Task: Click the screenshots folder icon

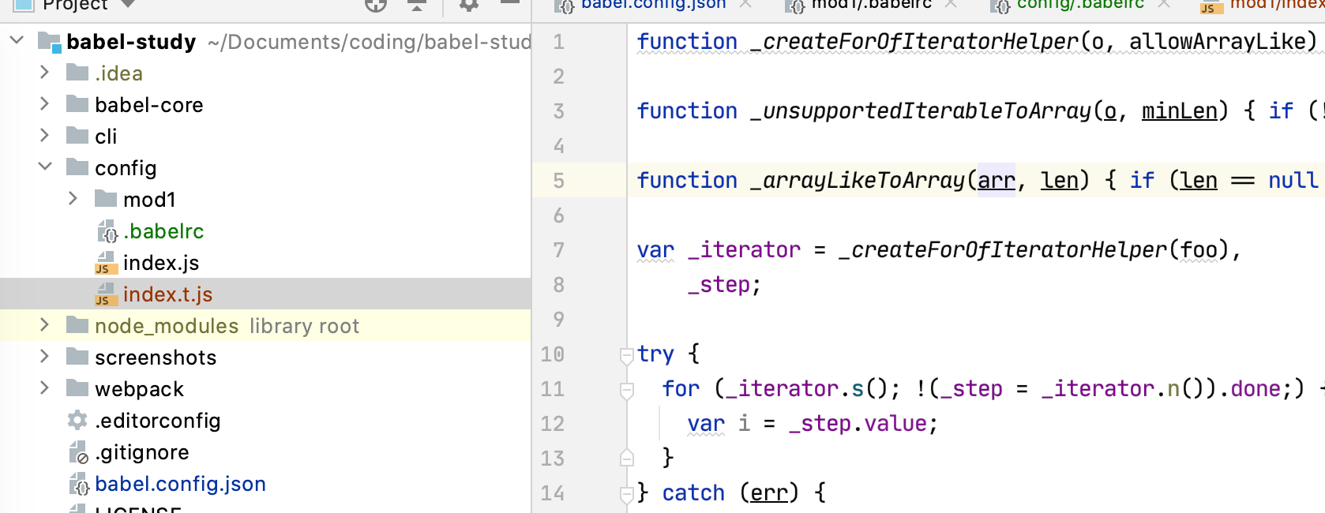Action: (x=77, y=357)
